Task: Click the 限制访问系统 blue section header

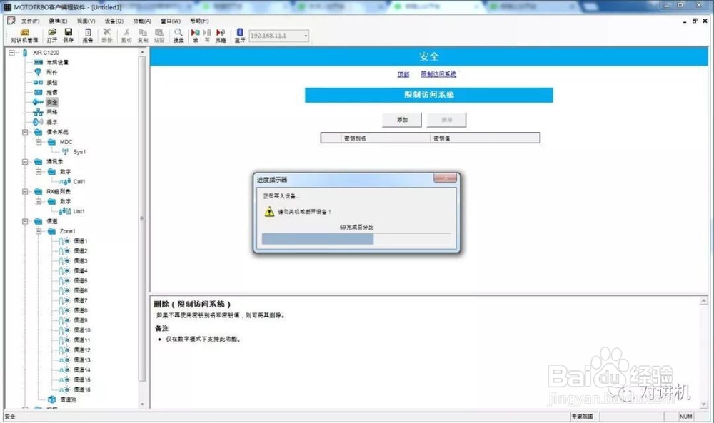Action: (x=429, y=95)
